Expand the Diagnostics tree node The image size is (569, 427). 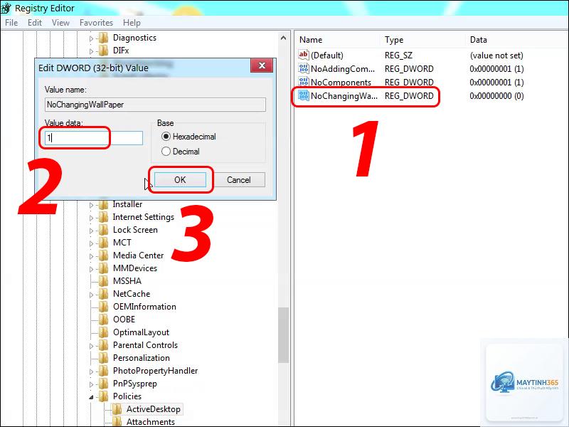point(91,38)
